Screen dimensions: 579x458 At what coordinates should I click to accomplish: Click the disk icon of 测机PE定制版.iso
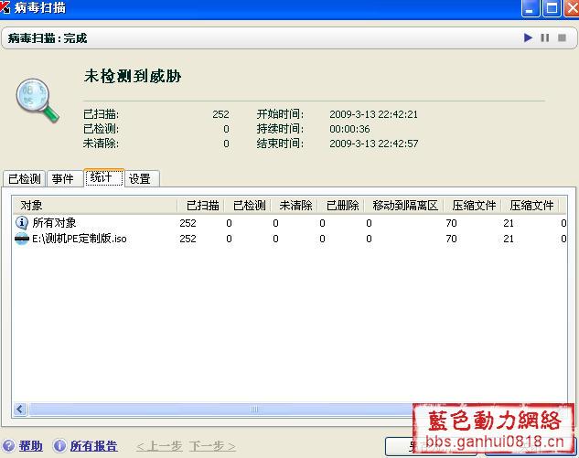pos(22,239)
